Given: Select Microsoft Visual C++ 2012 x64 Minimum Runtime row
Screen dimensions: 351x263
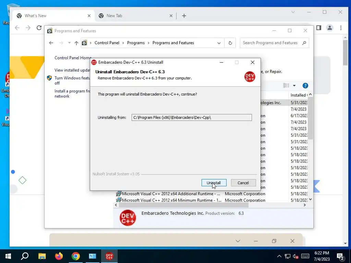Looking at the screenshot, I should 190,200.
